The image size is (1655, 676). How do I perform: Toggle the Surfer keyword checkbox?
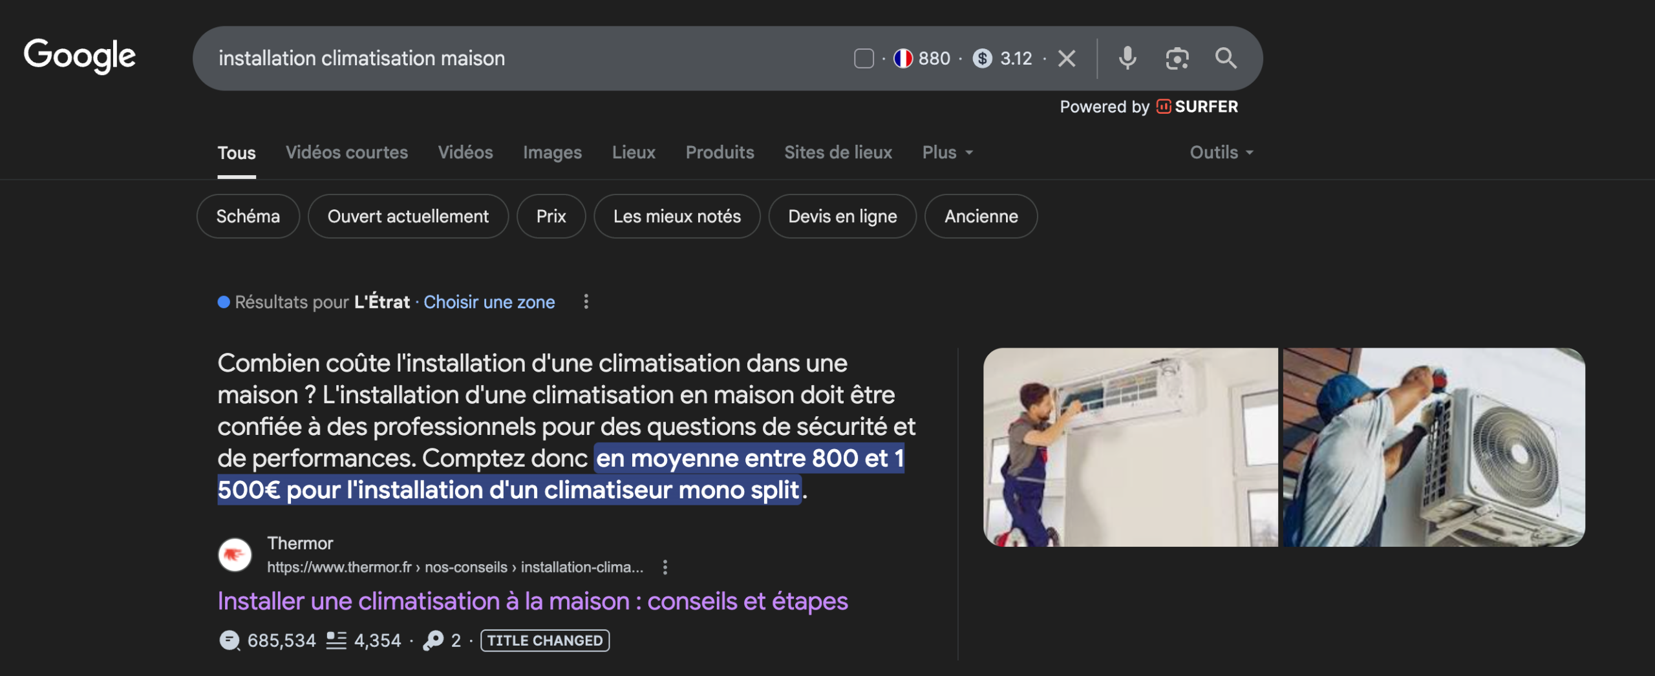coord(864,59)
